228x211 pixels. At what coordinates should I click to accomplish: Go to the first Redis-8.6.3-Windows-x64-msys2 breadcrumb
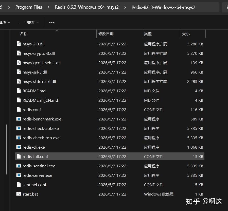point(87,7)
